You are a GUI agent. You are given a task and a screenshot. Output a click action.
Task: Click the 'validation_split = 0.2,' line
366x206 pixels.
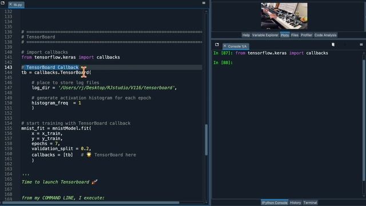tap(61, 149)
